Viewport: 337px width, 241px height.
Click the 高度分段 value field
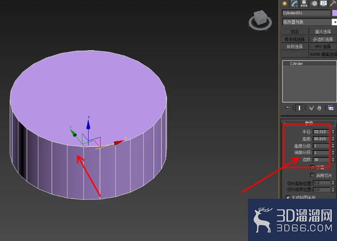tap(321, 146)
